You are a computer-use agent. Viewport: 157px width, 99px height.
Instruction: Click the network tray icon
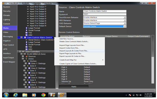[137, 95]
